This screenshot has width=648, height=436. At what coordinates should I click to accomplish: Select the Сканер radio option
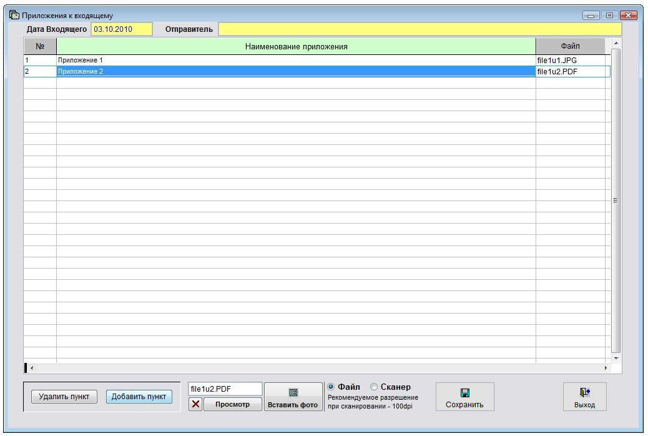click(374, 387)
